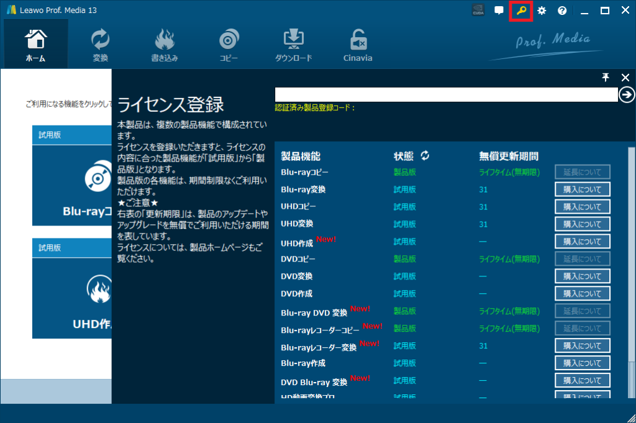Go to the コピー (Copy) module

229,45
